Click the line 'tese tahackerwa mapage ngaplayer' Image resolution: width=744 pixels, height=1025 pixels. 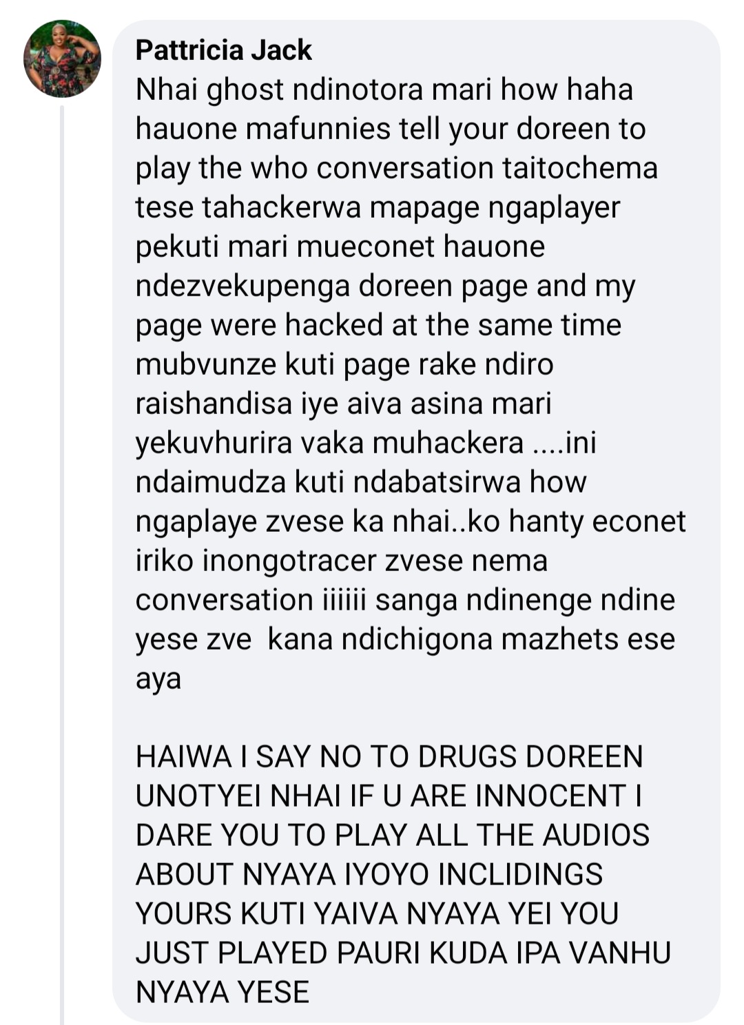pyautogui.click(x=378, y=207)
